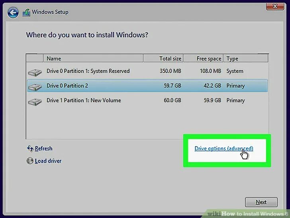
Task: Click Primary type of Drive 0 Partition 2
Action: [x=235, y=86]
